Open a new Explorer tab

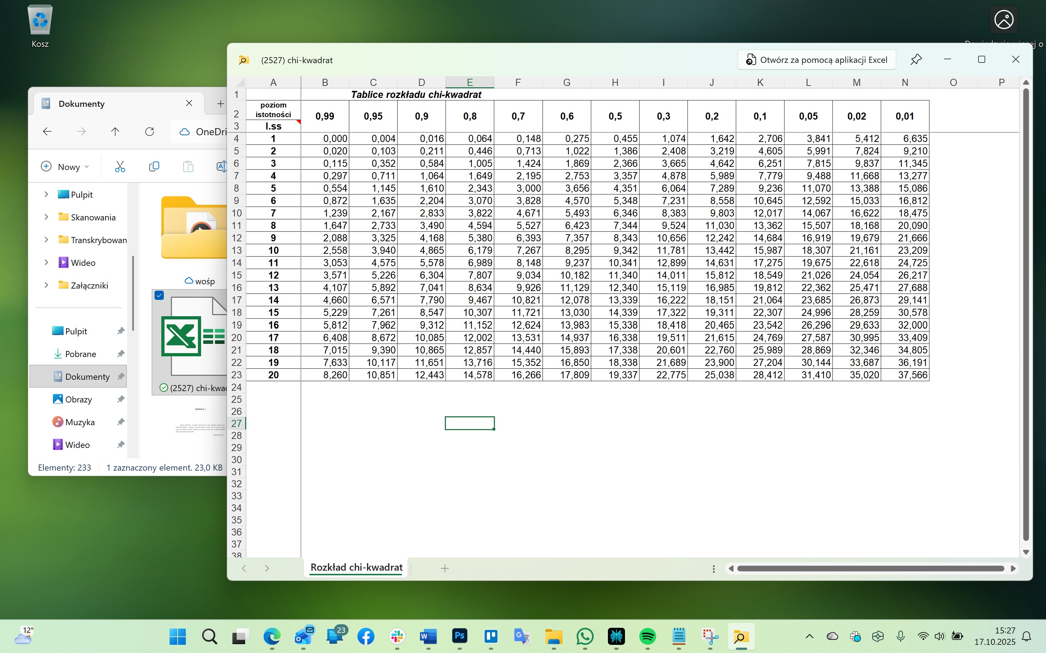220,104
